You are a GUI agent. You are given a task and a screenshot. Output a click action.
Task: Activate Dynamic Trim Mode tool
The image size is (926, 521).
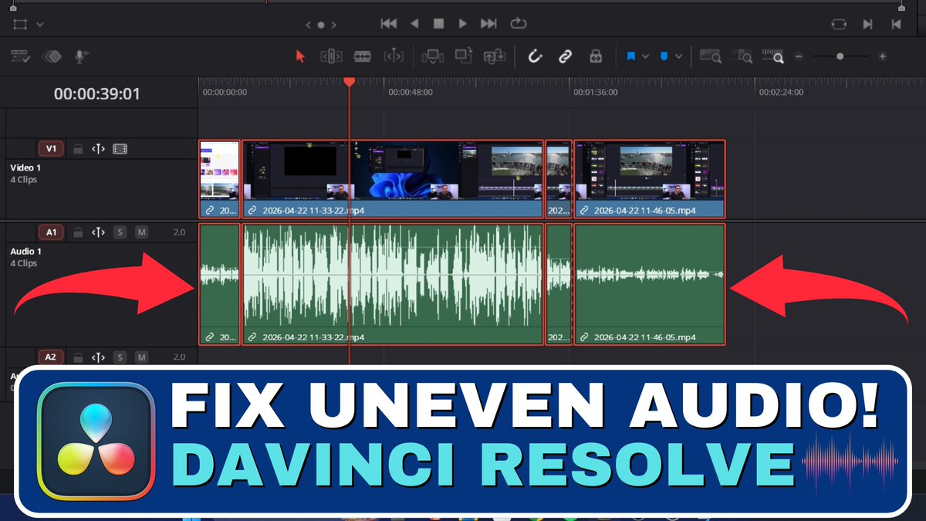[x=362, y=56]
